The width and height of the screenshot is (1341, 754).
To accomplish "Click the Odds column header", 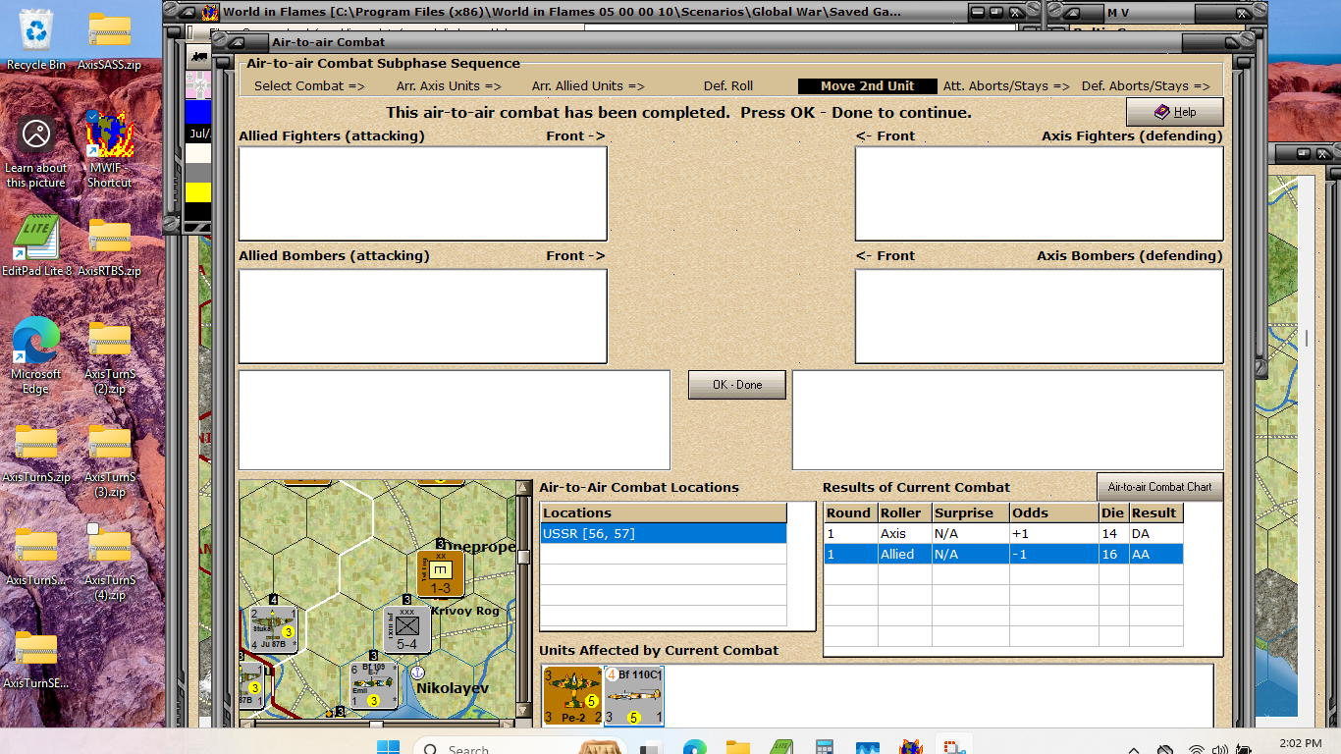I will point(1052,512).
